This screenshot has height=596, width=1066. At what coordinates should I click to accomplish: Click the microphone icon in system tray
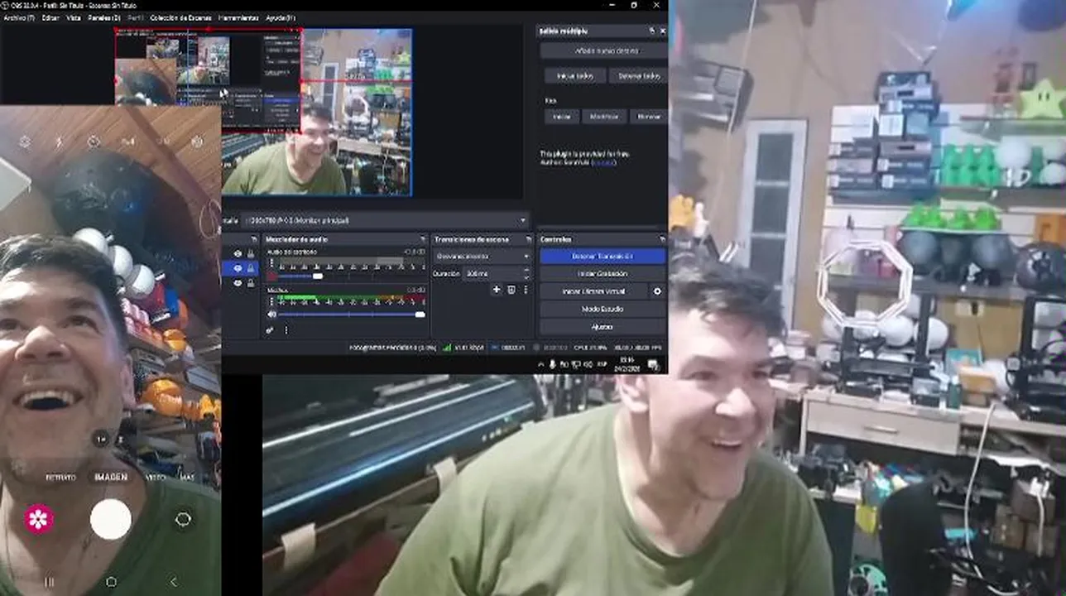tap(552, 364)
